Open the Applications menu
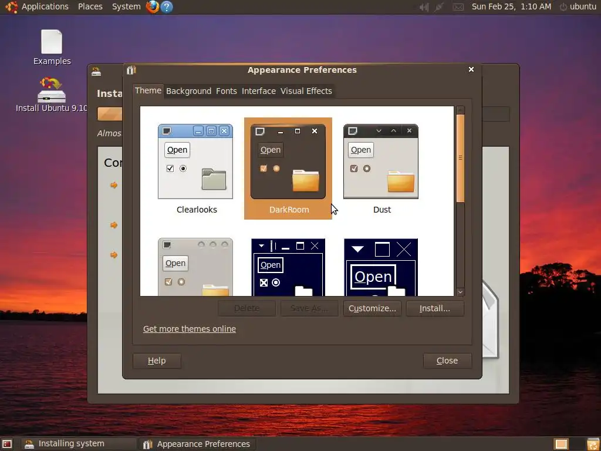Image resolution: width=601 pixels, height=451 pixels. (45, 6)
